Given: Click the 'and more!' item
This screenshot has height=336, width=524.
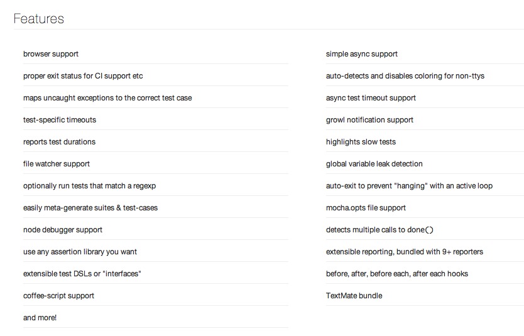Looking at the screenshot, I should (40, 318).
